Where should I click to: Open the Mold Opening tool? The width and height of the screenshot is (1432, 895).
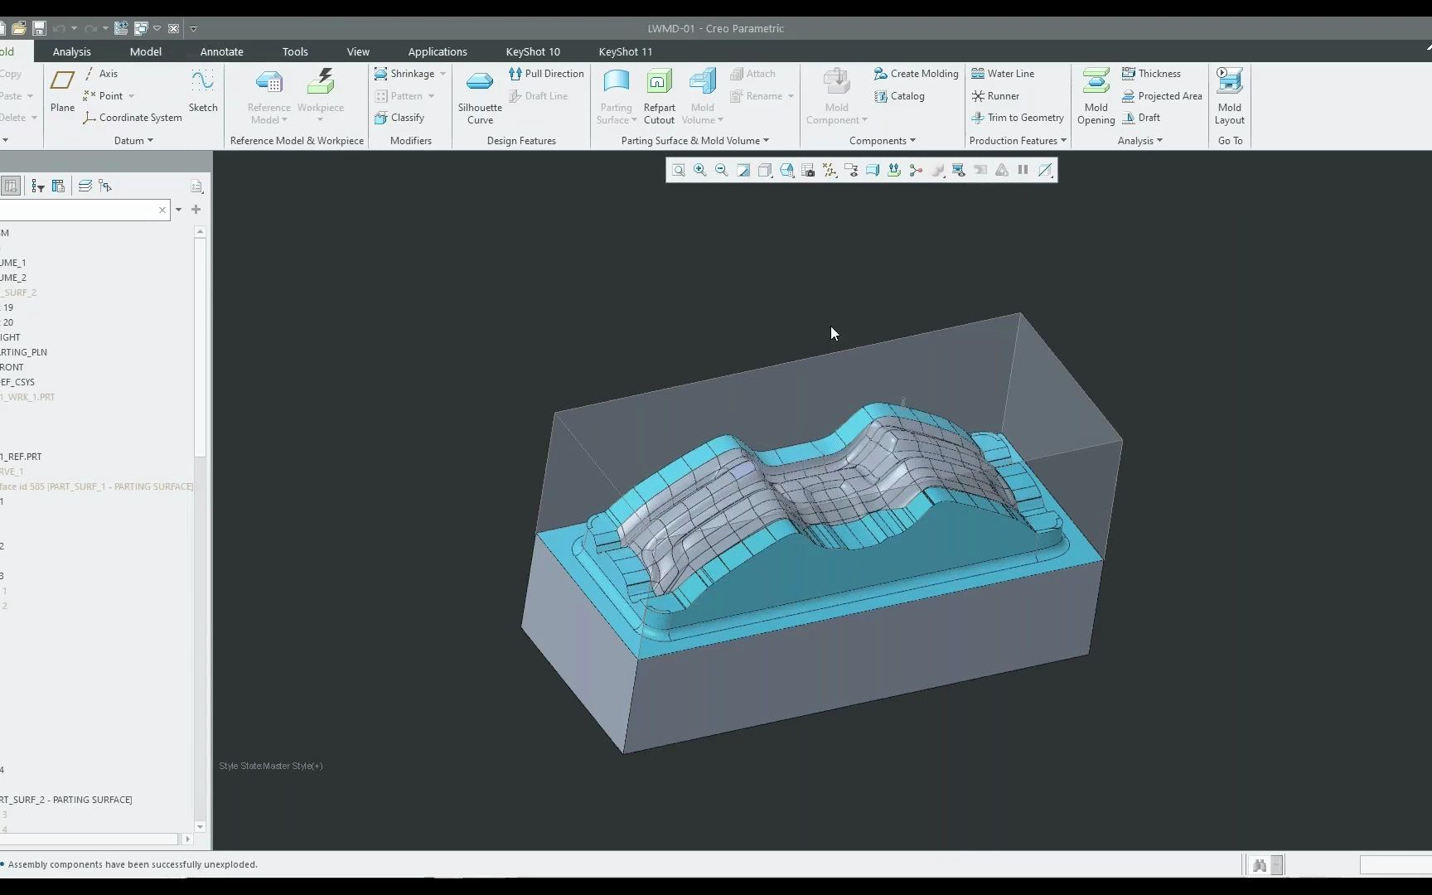[x=1096, y=95]
